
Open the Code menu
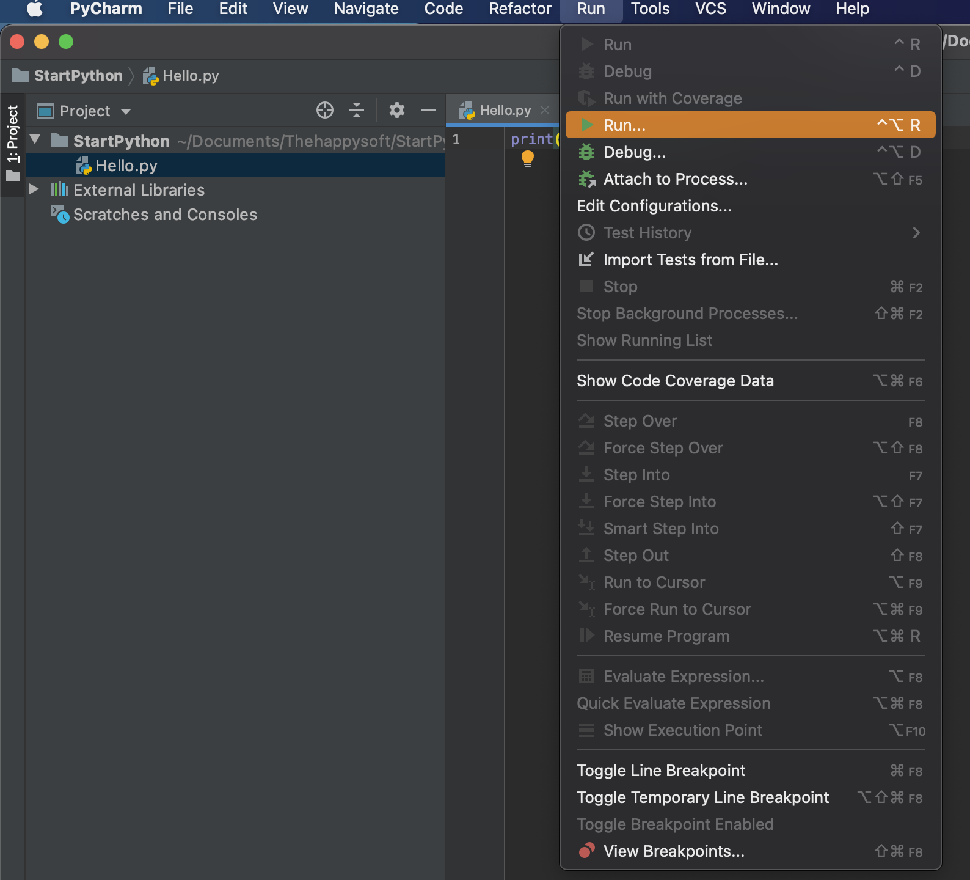[444, 9]
